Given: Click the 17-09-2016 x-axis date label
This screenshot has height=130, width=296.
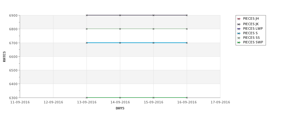Looking at the screenshot, I should [220, 102].
